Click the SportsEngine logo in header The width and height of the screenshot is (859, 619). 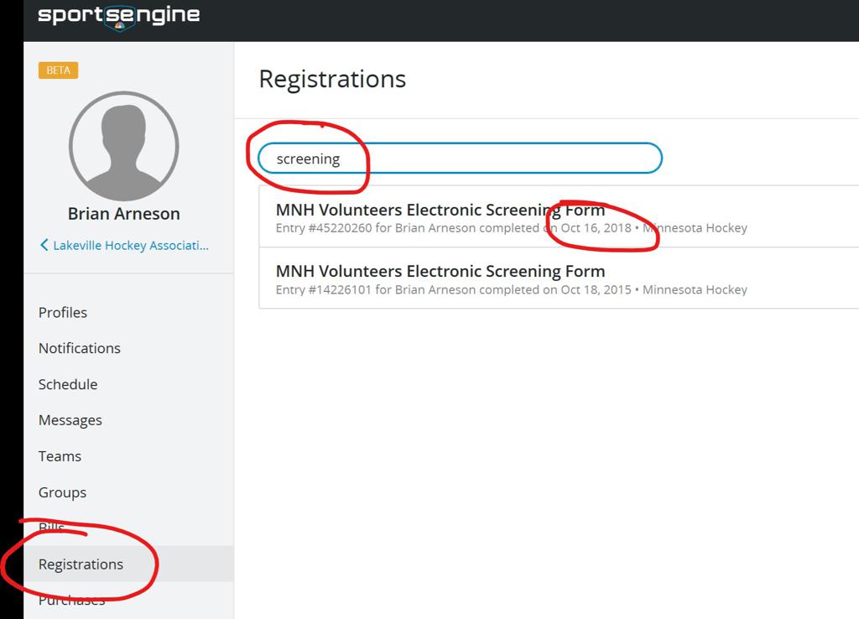(x=118, y=16)
